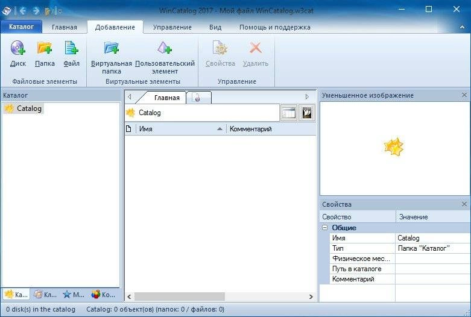Click the star thumbnail in preview panel

point(394,147)
